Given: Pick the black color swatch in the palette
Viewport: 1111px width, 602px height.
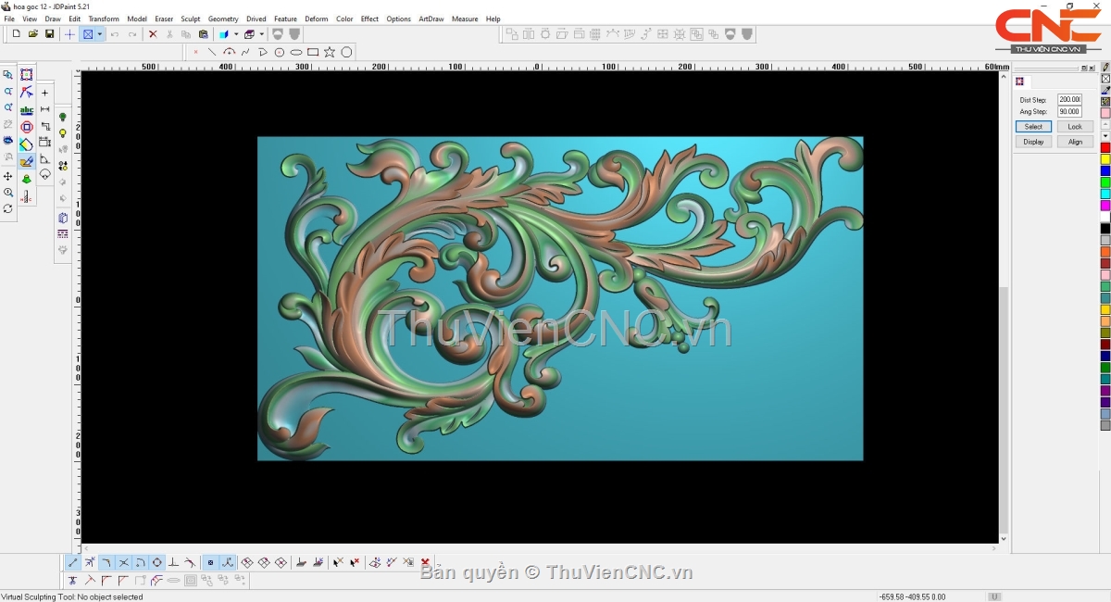Looking at the screenshot, I should point(1105,229).
